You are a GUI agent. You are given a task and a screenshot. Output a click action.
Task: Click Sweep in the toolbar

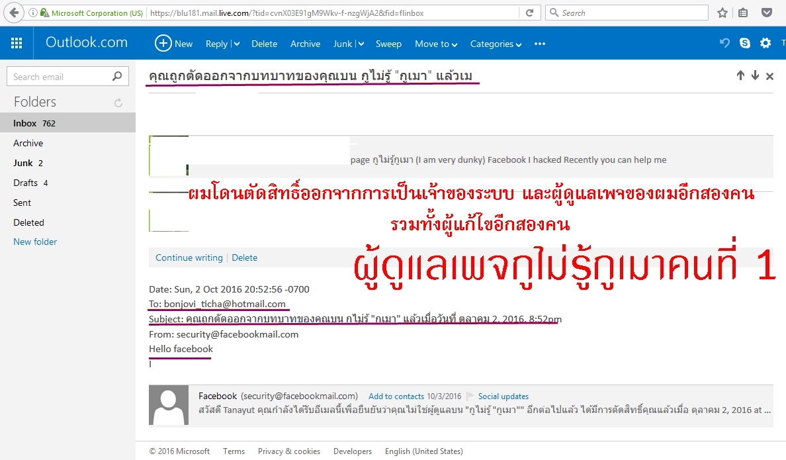pos(388,44)
